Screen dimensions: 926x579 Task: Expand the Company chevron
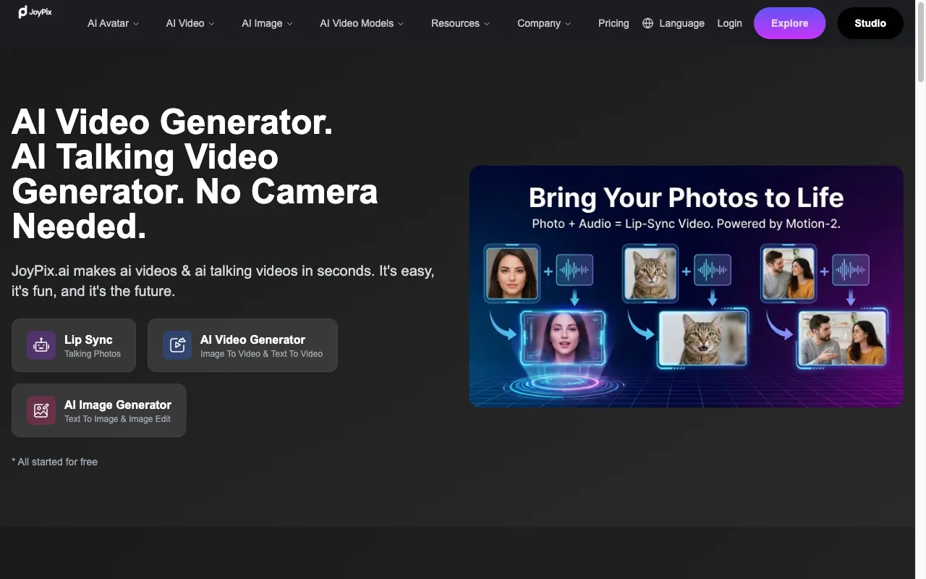568,24
